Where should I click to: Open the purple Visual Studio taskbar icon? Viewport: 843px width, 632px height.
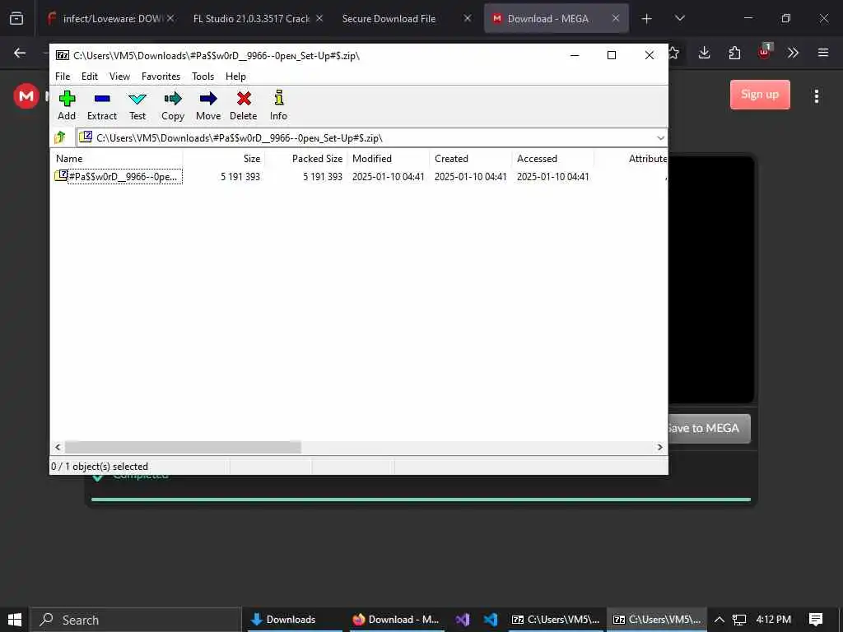click(463, 620)
